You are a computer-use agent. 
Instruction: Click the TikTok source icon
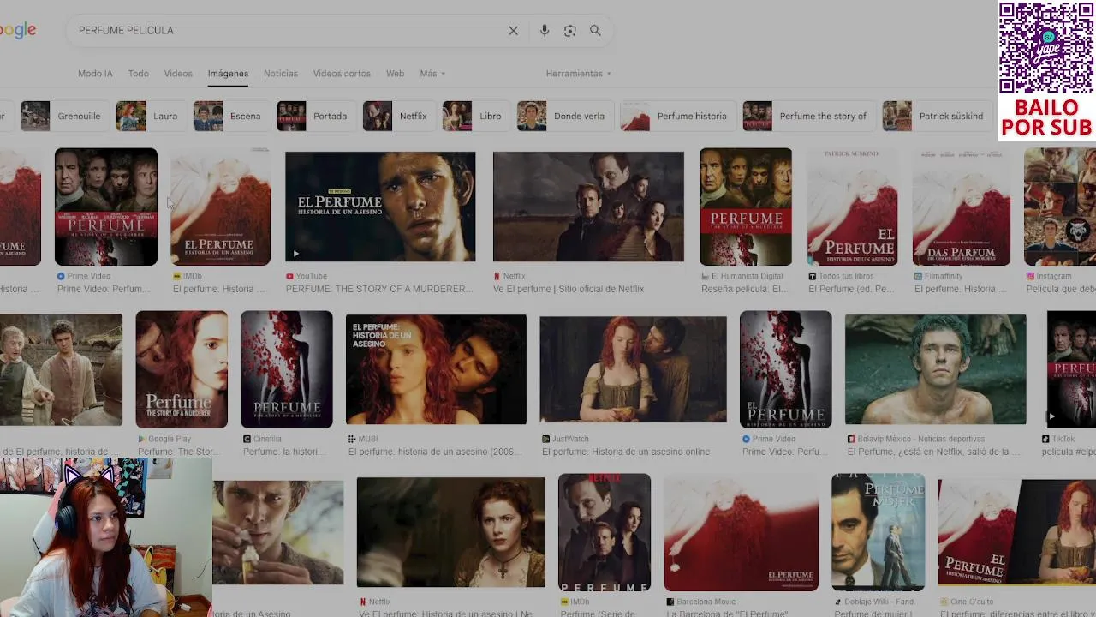point(1045,439)
